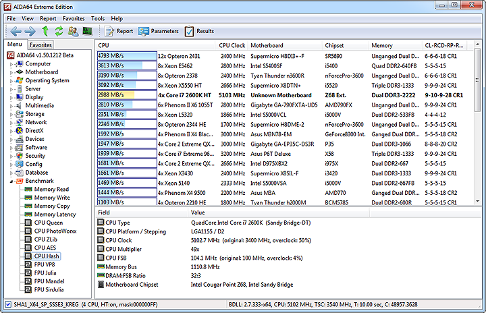Click the Parameters toolbar button
Viewport: 486px width, 313px height.
click(159, 31)
